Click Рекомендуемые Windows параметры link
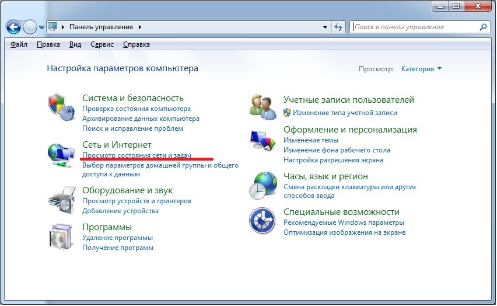The height and width of the screenshot is (306, 497). click(x=344, y=222)
